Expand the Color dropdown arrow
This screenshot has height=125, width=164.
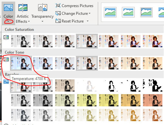click(x=8, y=22)
